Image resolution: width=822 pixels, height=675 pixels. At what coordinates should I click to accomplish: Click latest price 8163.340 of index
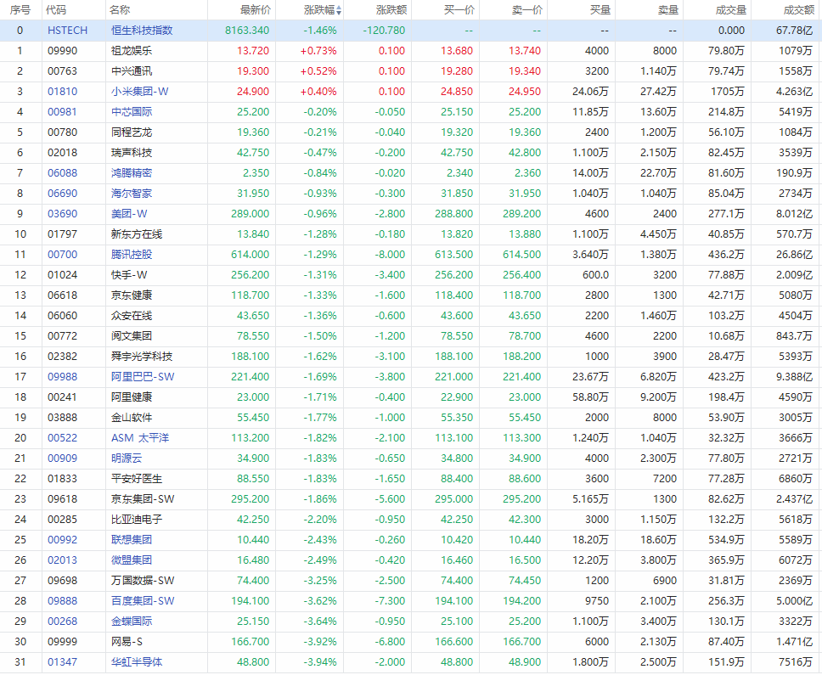coord(247,31)
